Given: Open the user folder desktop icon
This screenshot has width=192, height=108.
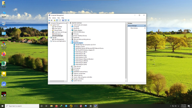Looking at the screenshot, I should (4, 4).
